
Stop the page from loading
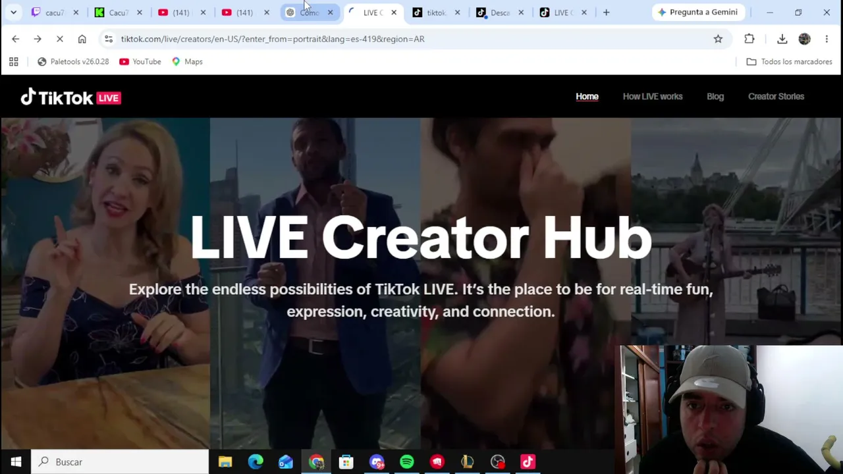[59, 39]
